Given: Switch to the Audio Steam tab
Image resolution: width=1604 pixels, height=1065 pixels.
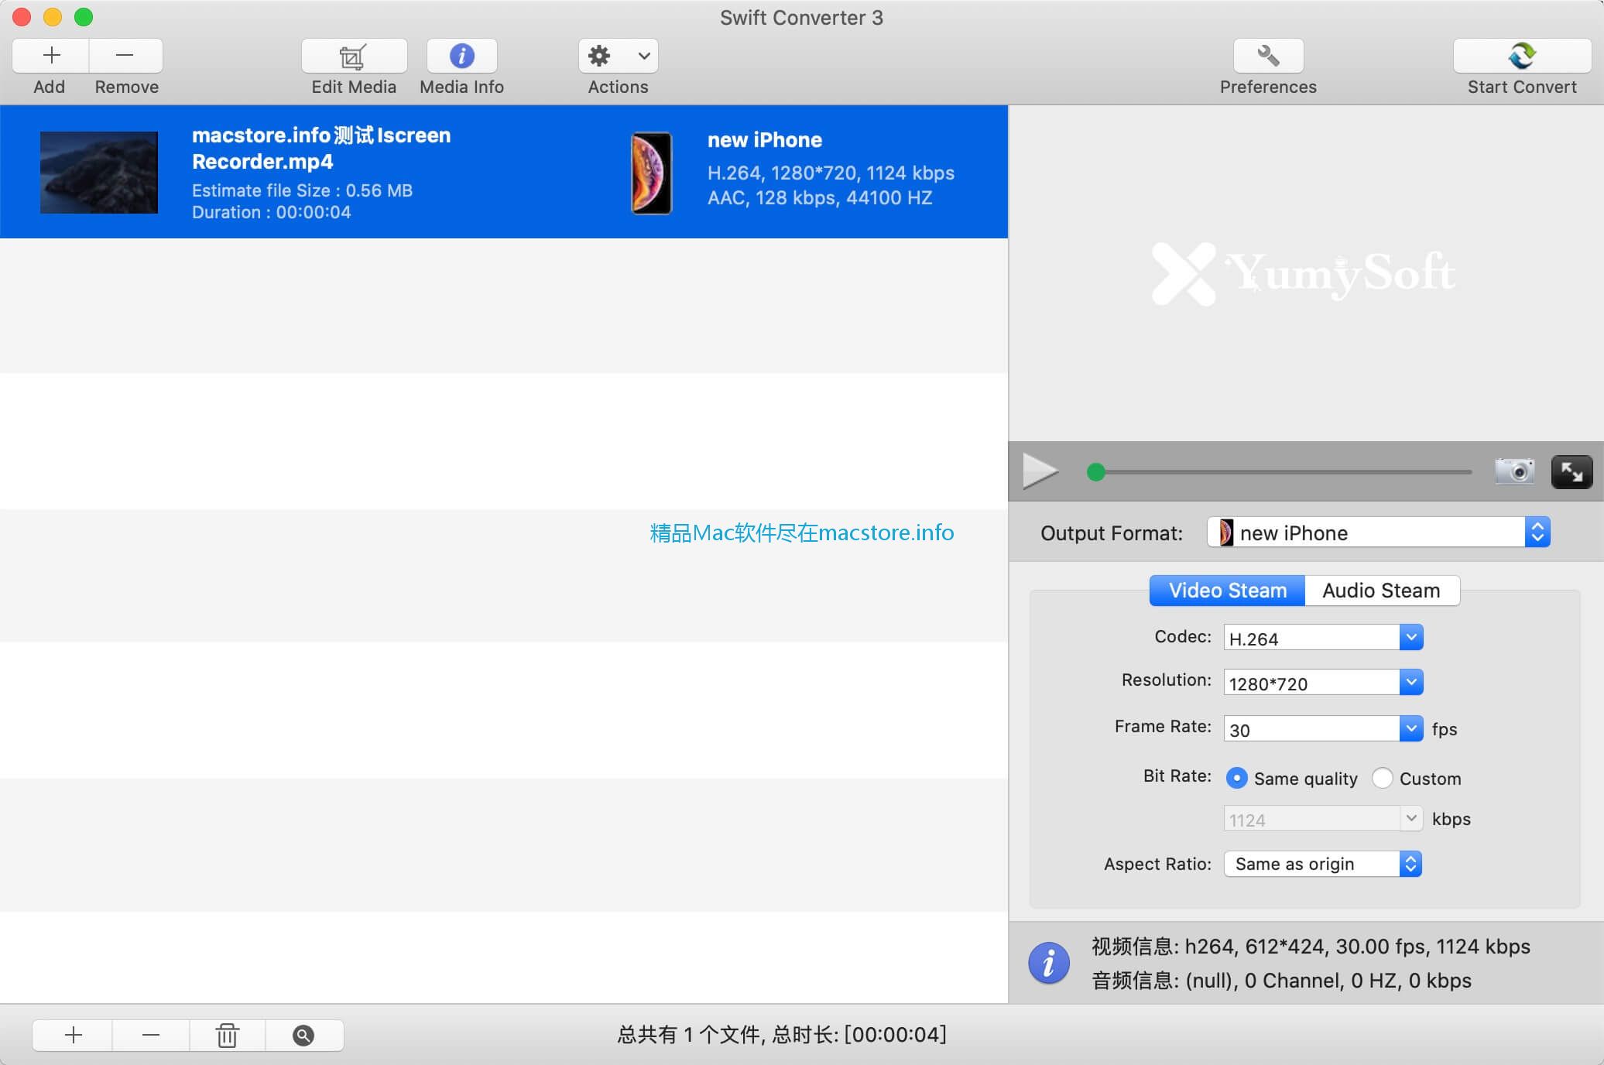Looking at the screenshot, I should tap(1381, 590).
